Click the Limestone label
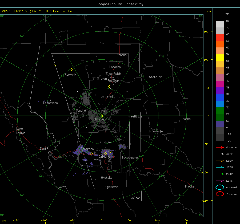 pyautogui.click(x=50, y=103)
